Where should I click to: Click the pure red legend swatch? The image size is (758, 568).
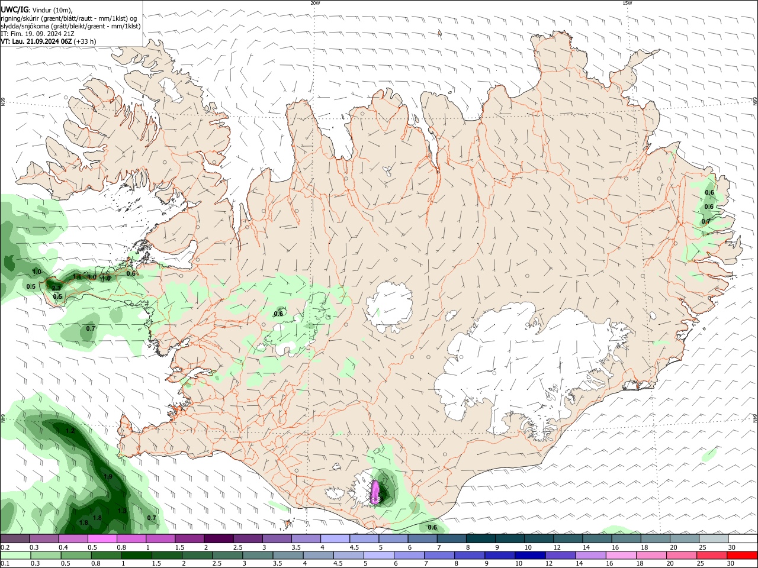pyautogui.click(x=743, y=555)
